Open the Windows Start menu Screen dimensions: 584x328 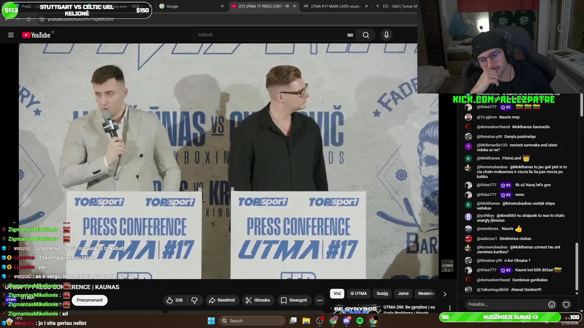point(211,321)
